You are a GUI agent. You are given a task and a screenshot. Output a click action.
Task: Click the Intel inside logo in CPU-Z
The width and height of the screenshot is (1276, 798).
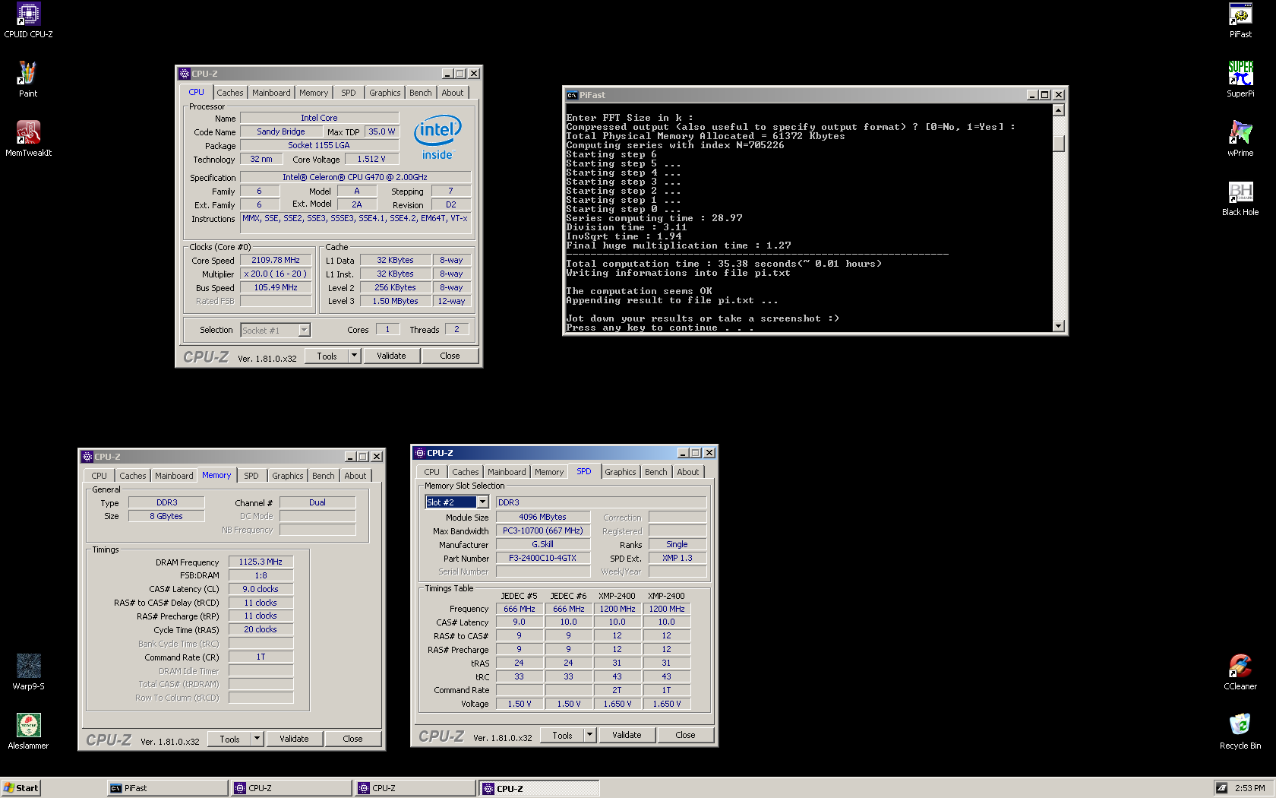[x=437, y=138]
